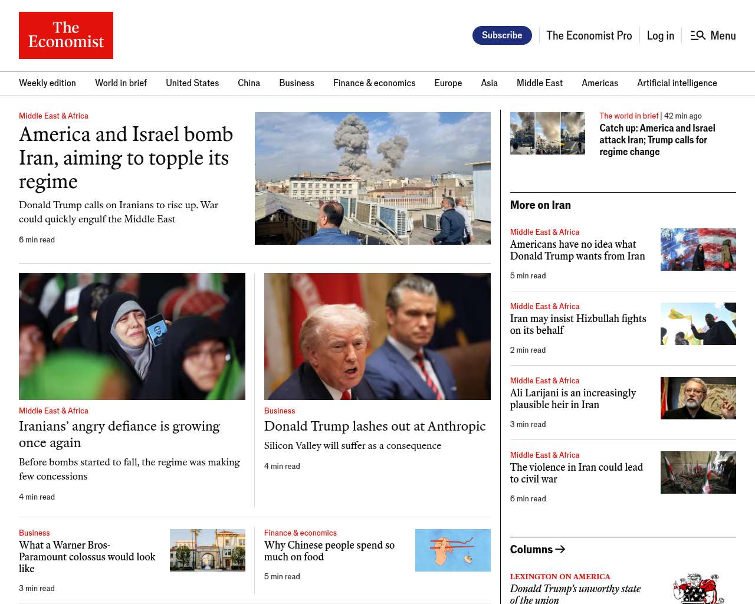755x604 pixels.
Task: Click "LEXINGTON ON AMERICA" label
Action: click(560, 576)
